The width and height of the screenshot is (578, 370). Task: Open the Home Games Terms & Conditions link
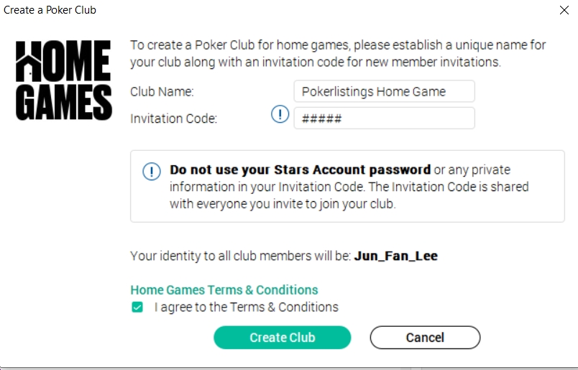click(x=224, y=290)
